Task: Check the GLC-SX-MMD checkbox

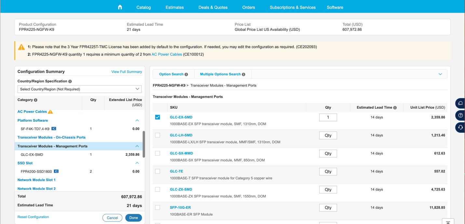Action: 157,153
